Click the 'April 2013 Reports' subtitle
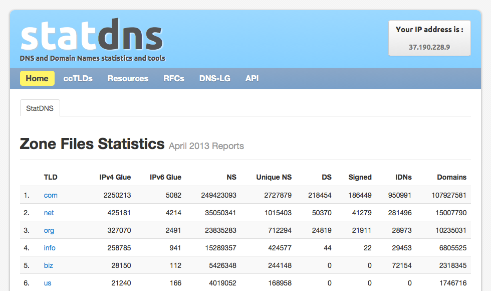 (206, 146)
